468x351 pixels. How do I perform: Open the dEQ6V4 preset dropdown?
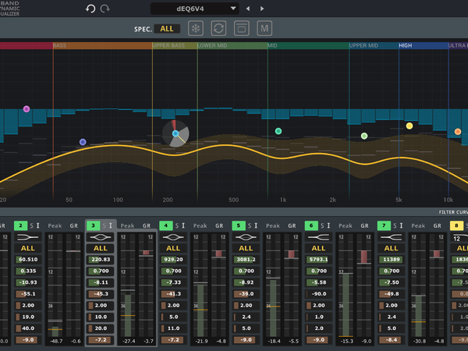195,9
